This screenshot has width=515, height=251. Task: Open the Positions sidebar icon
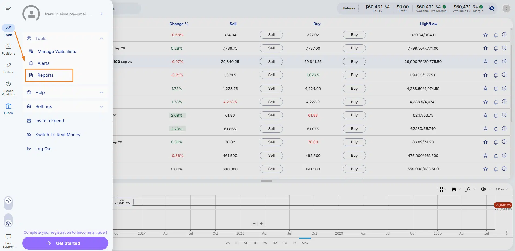coord(8,46)
